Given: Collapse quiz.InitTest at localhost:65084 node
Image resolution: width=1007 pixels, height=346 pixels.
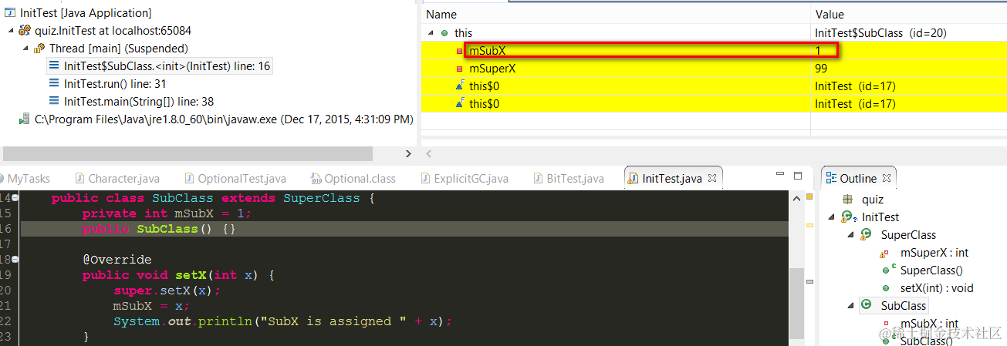Looking at the screenshot, I should tap(11, 31).
